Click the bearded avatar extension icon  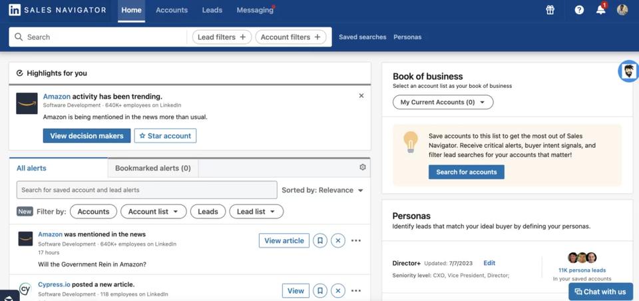(x=629, y=71)
